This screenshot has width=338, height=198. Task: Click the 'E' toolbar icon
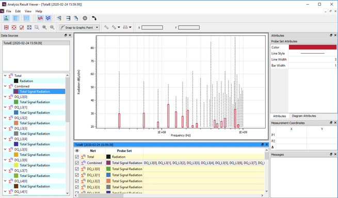[15, 19]
